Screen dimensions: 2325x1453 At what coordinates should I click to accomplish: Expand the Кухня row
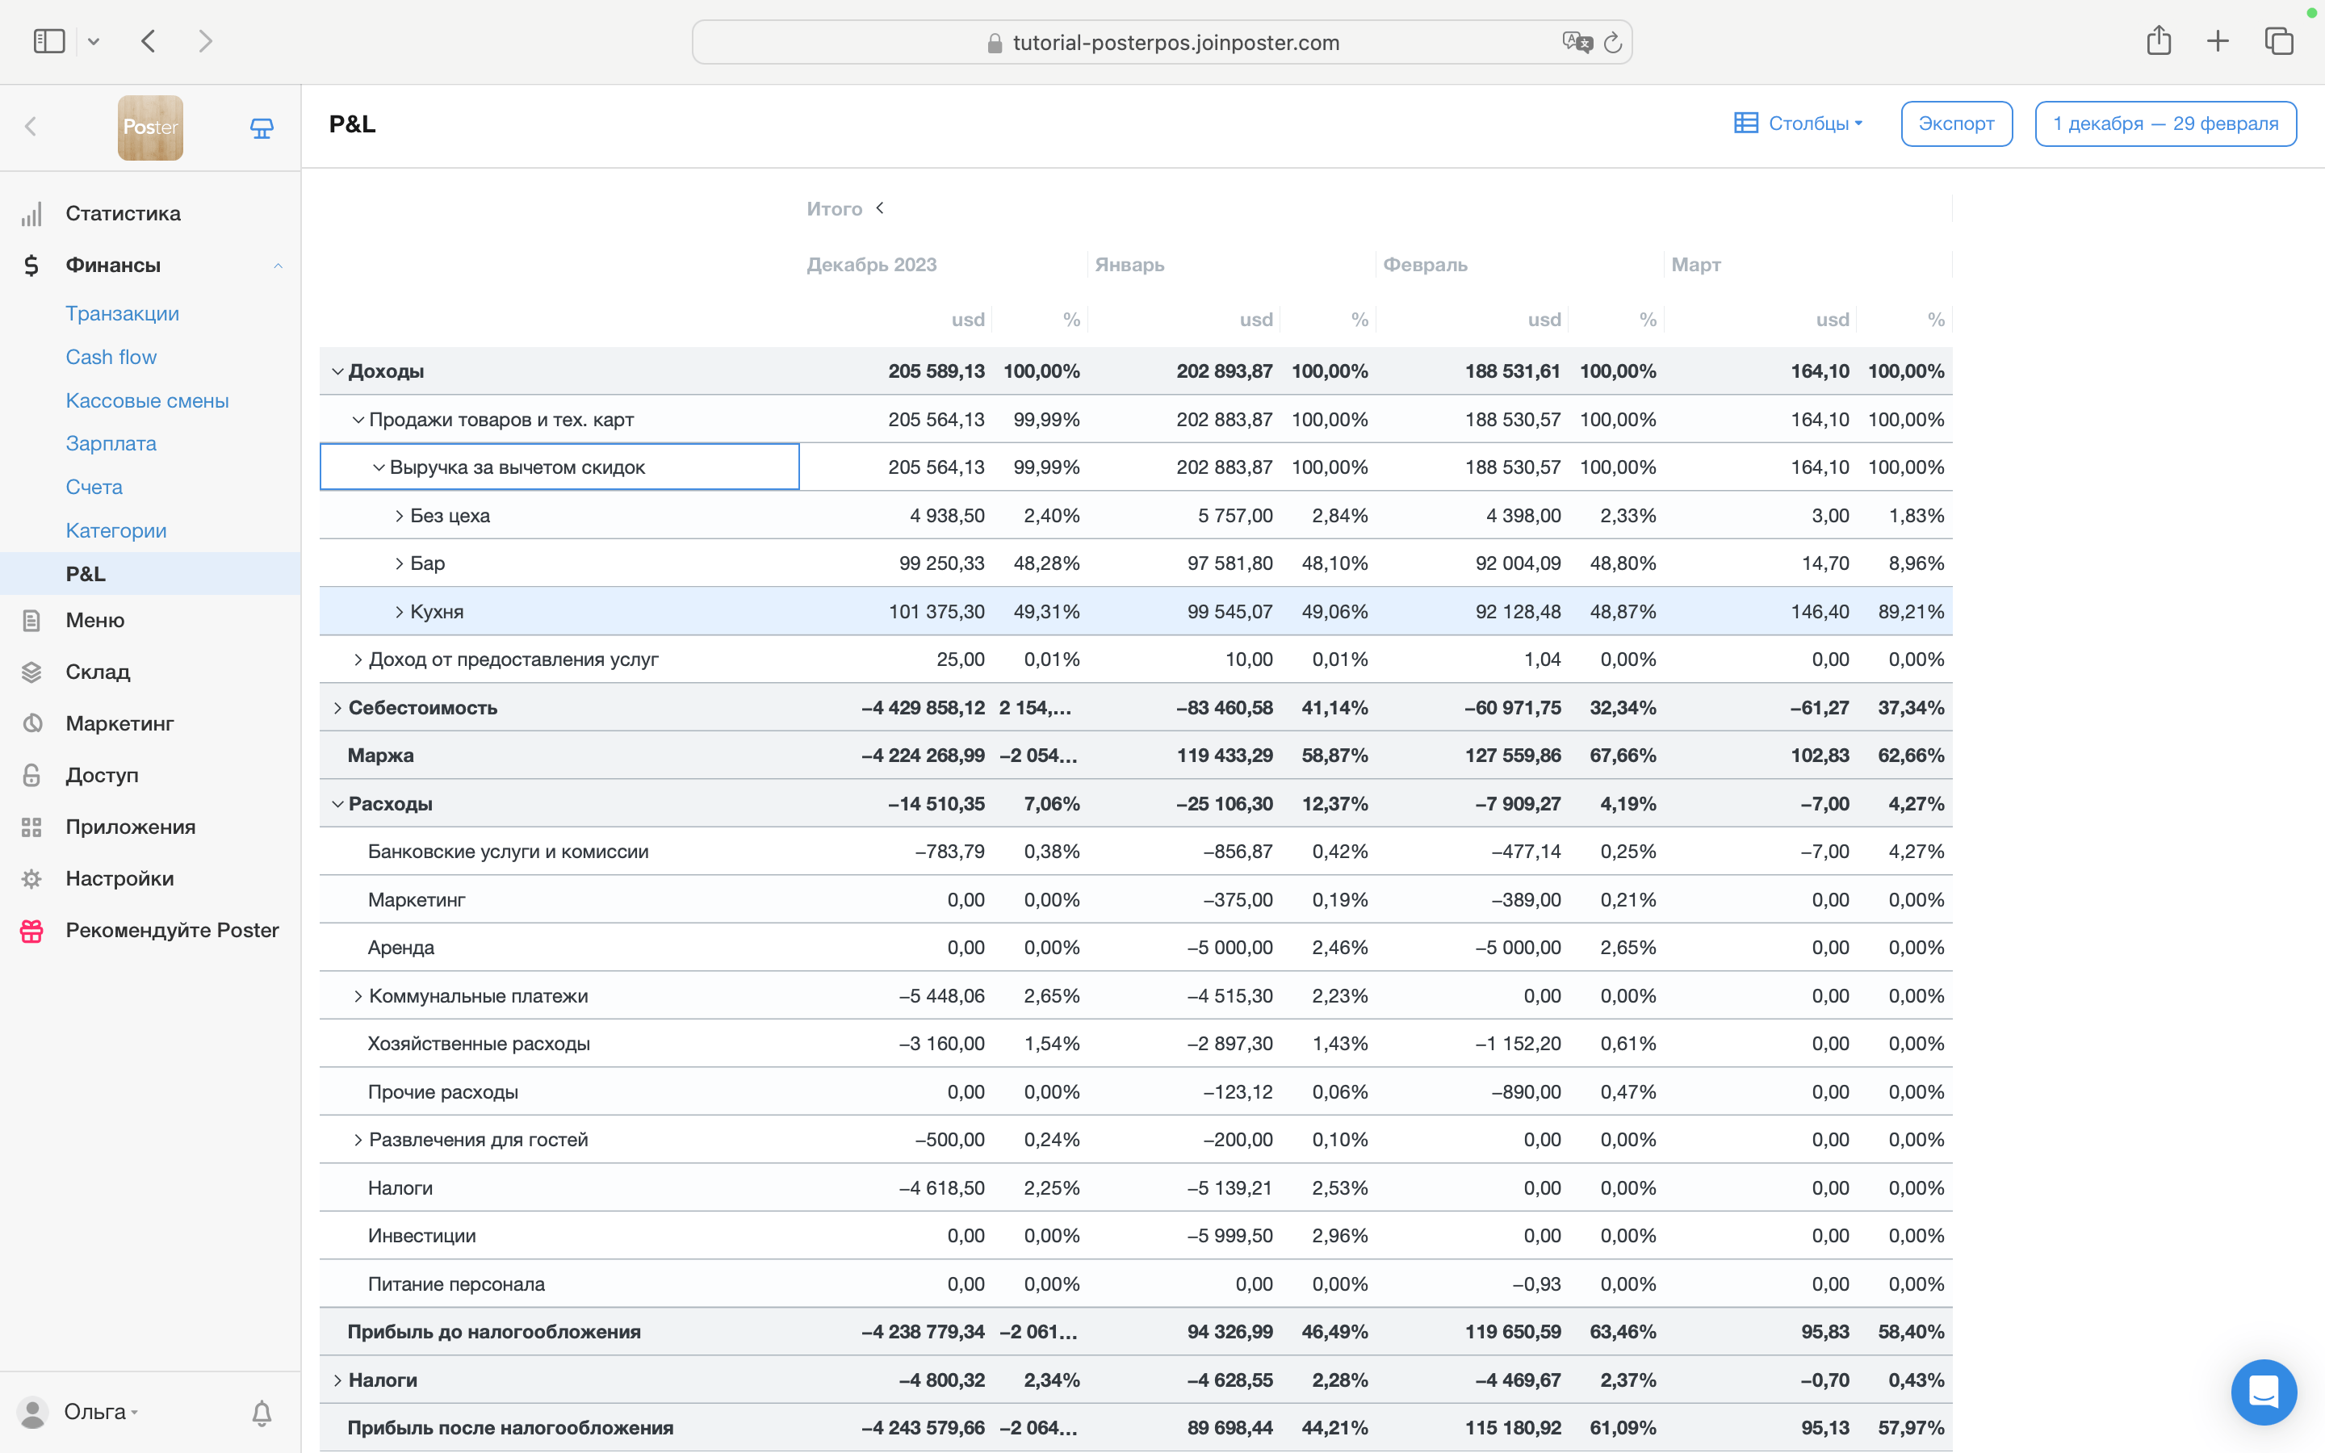tap(399, 612)
